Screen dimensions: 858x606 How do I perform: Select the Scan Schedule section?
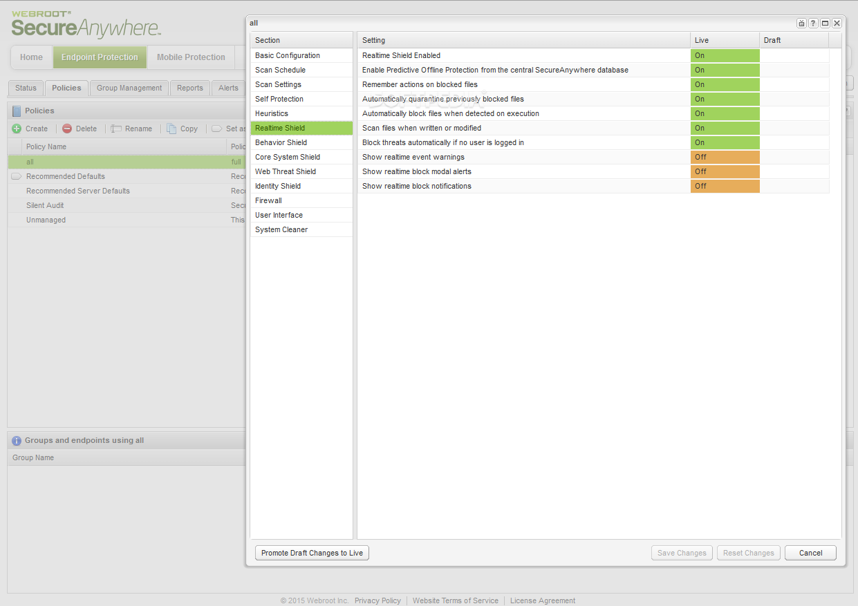tap(301, 70)
